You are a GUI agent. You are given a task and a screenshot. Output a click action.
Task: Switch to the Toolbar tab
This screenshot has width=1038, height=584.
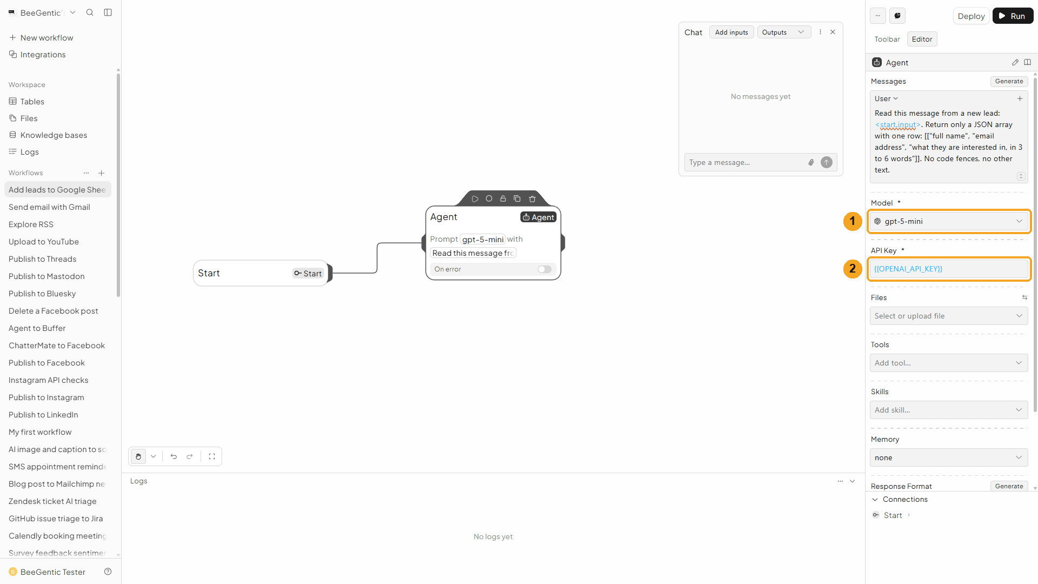click(887, 39)
